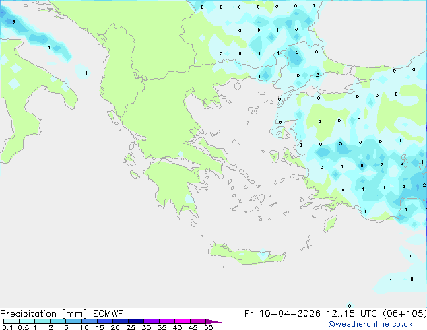The width and height of the screenshot is (427, 330).
Task: Click the 1–2 mm legend color swatch
Action: (42, 321)
